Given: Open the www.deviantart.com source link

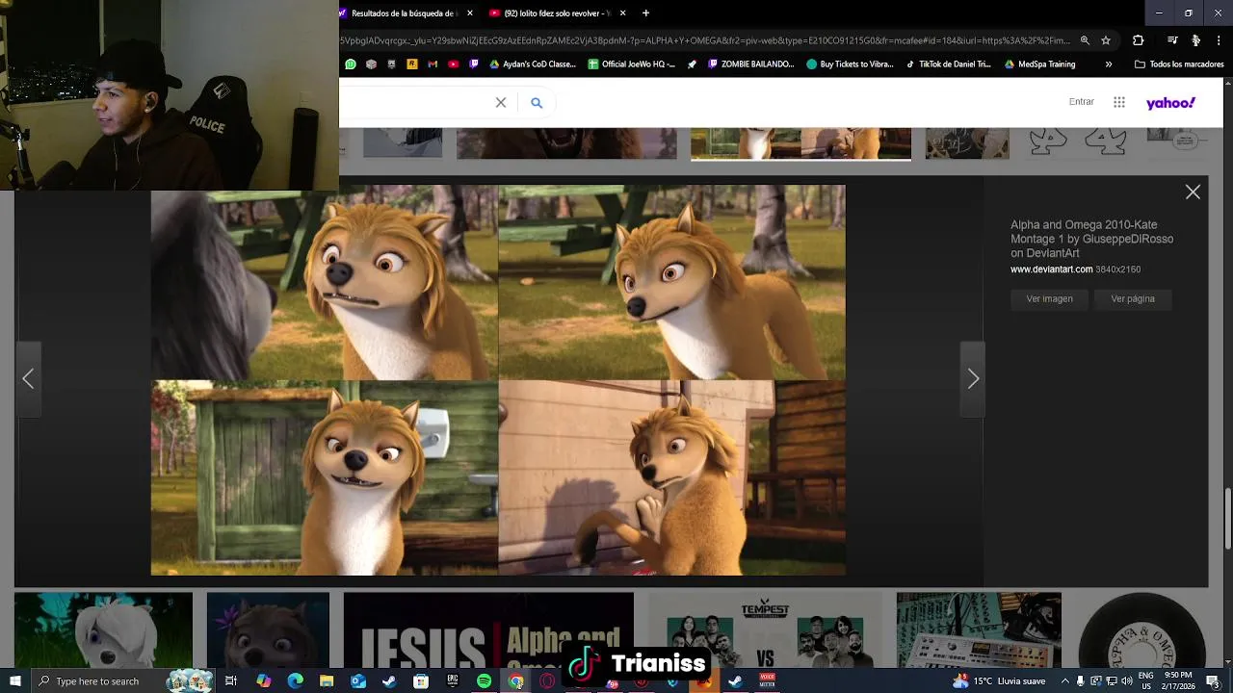Looking at the screenshot, I should (x=1051, y=269).
